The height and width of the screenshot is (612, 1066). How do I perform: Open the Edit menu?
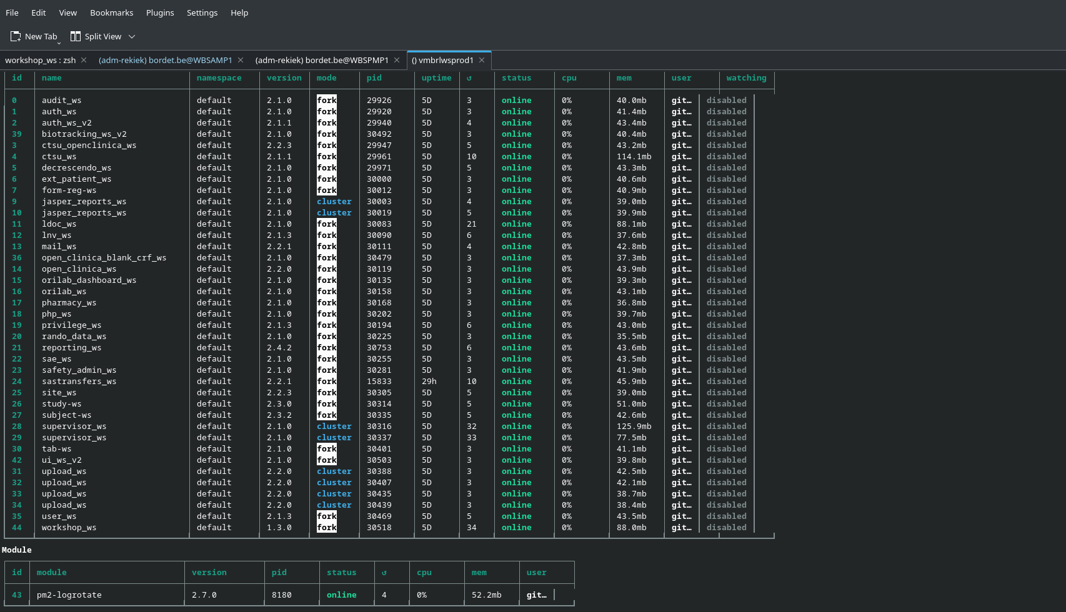coord(39,12)
